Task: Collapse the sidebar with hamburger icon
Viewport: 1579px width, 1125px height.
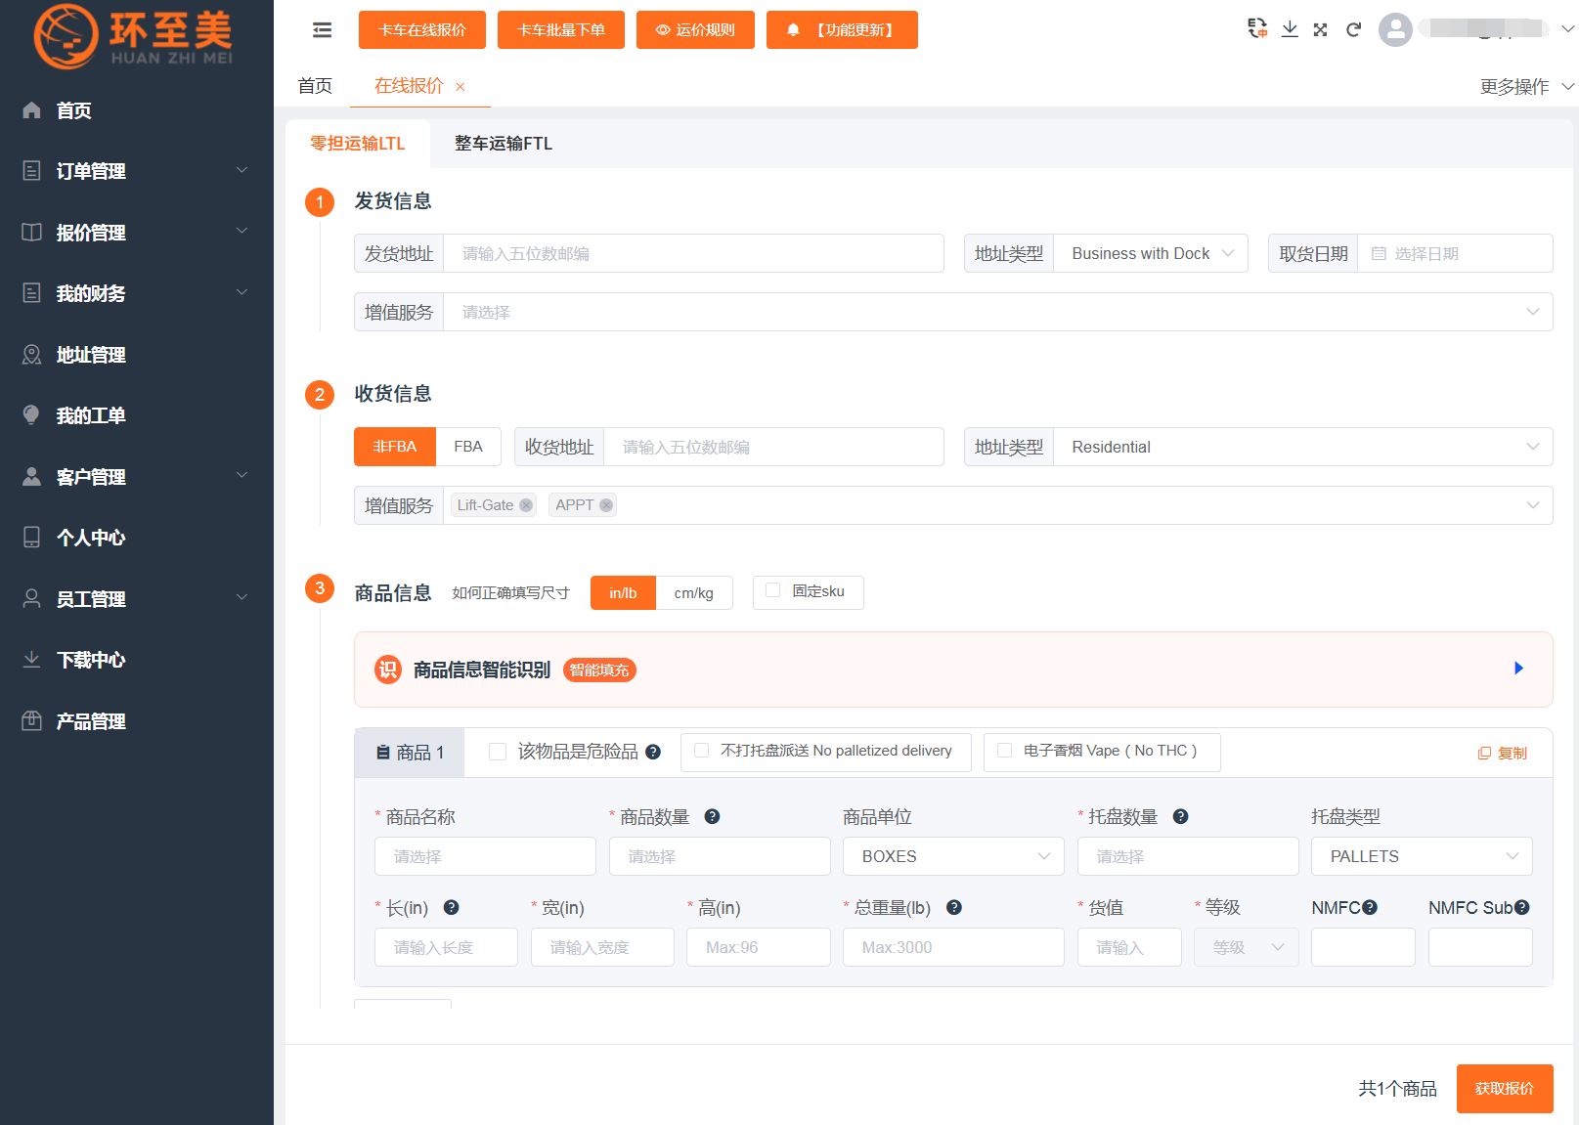Action: tap(322, 30)
